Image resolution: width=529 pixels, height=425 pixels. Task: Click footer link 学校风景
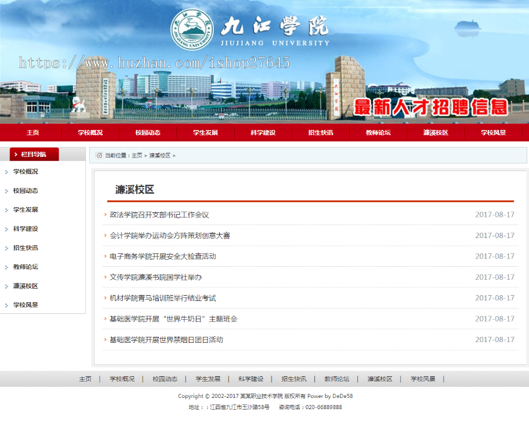[x=423, y=379]
